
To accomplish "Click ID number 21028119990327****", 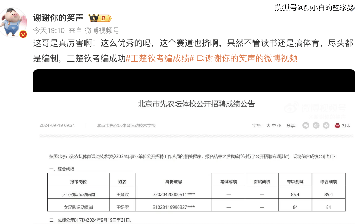I will [173, 207].
